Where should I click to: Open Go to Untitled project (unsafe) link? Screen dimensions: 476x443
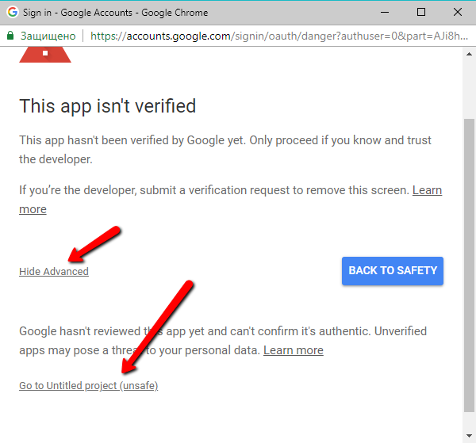tap(89, 386)
